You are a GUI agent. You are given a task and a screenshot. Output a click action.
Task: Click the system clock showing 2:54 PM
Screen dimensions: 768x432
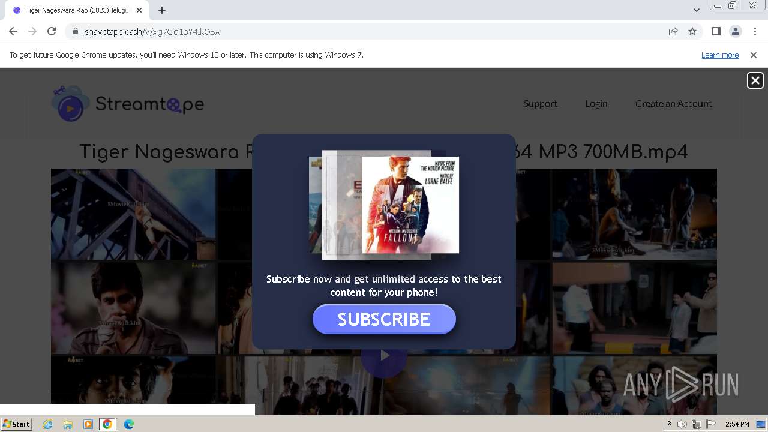coord(737,424)
